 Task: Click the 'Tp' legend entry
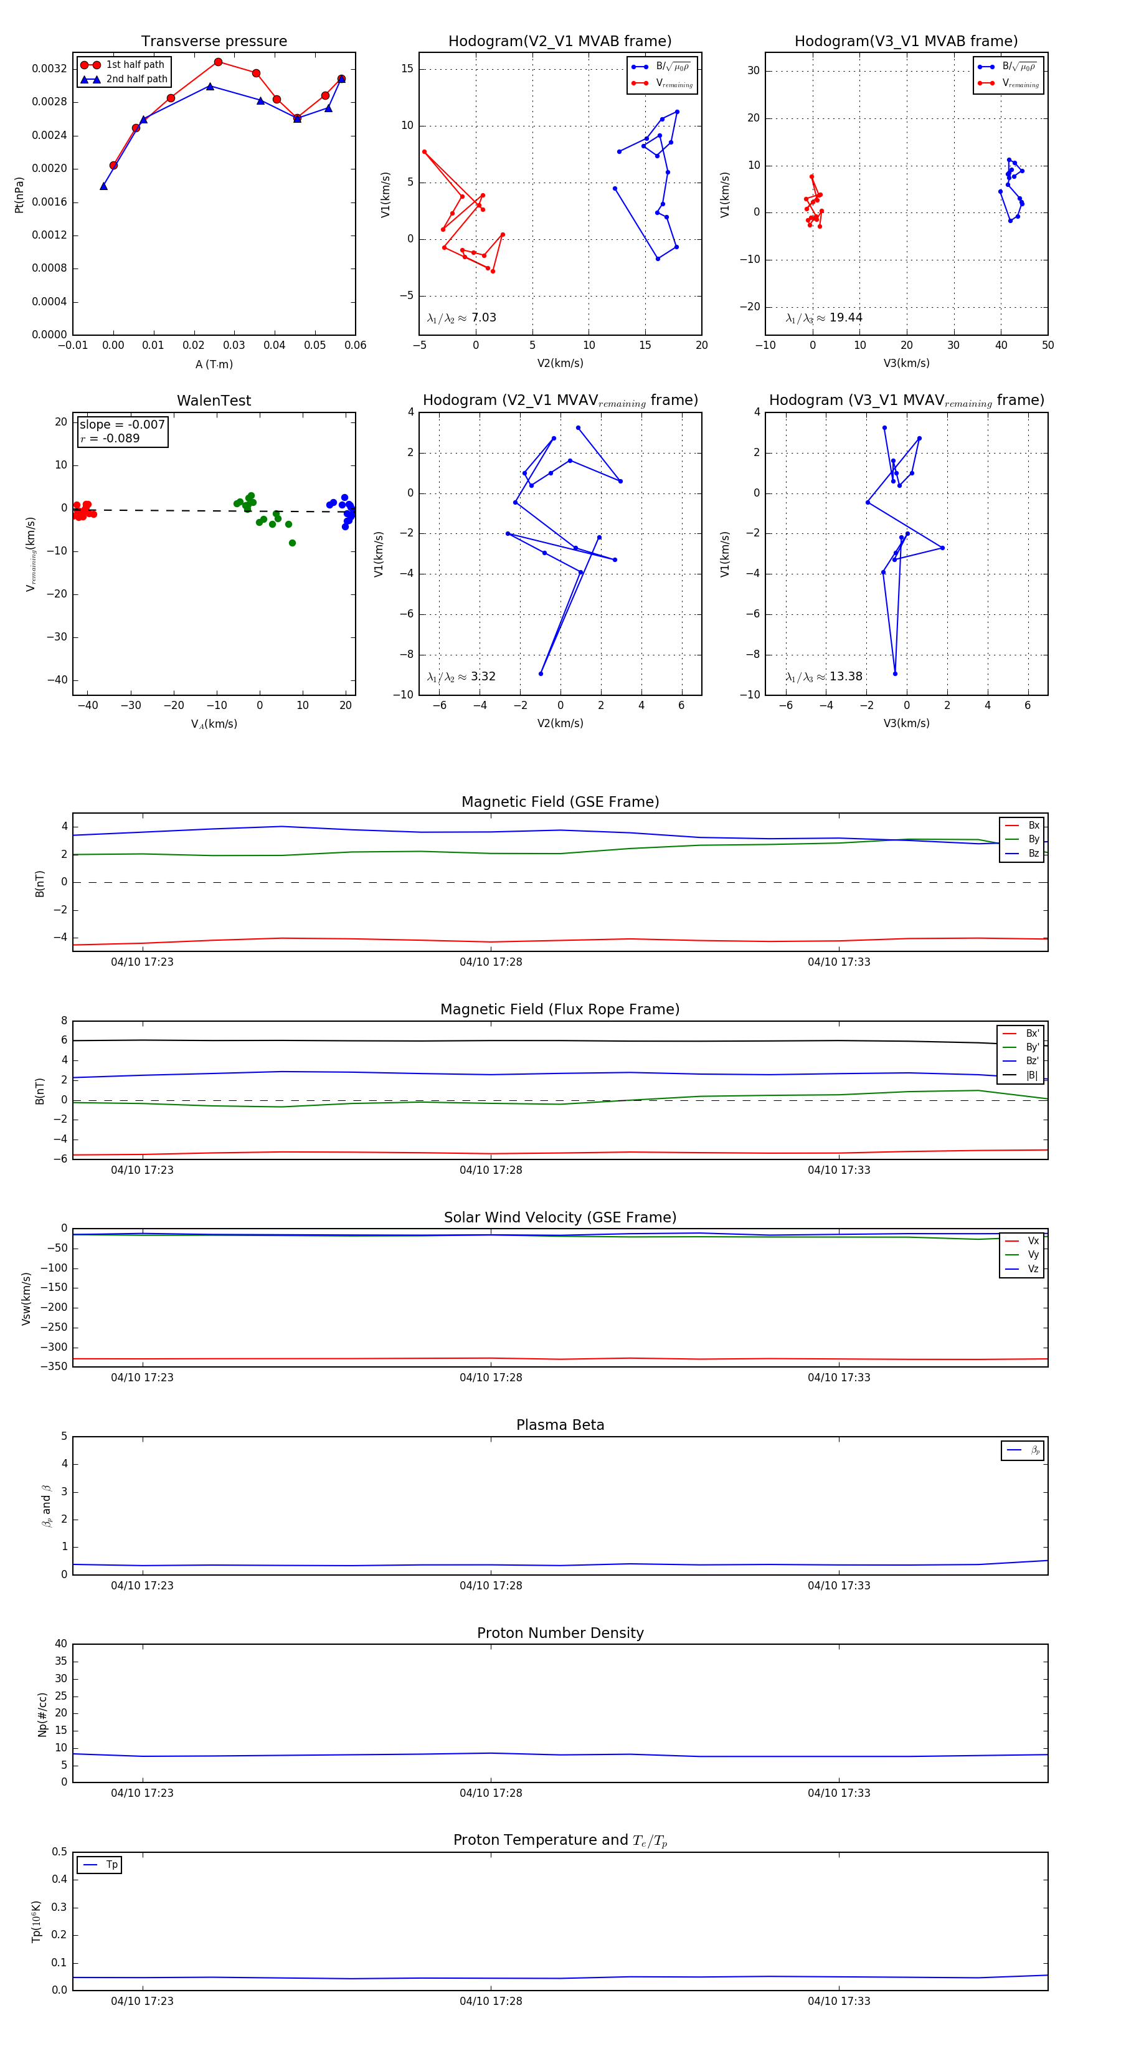coord(100,1865)
